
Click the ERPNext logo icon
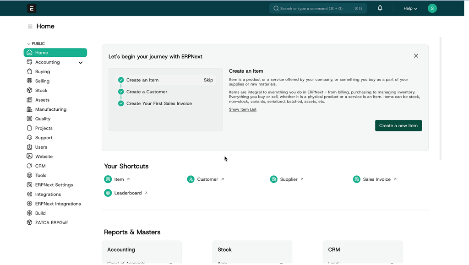pyautogui.click(x=32, y=8)
